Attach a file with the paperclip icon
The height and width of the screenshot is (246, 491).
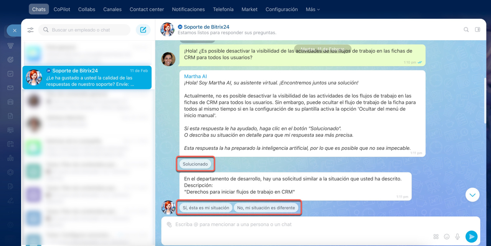(169, 225)
